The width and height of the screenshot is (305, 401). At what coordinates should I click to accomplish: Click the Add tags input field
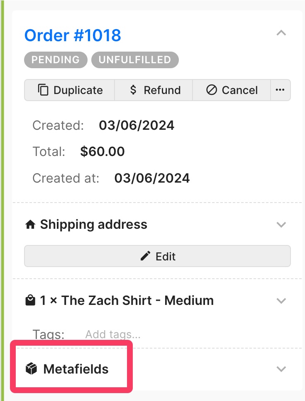coord(113,334)
